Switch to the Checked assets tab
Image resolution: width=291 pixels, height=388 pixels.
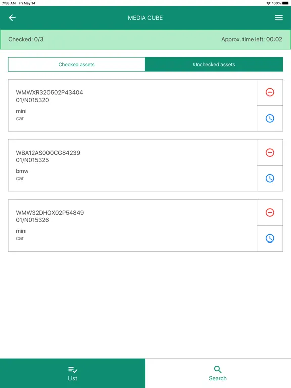[76, 64]
